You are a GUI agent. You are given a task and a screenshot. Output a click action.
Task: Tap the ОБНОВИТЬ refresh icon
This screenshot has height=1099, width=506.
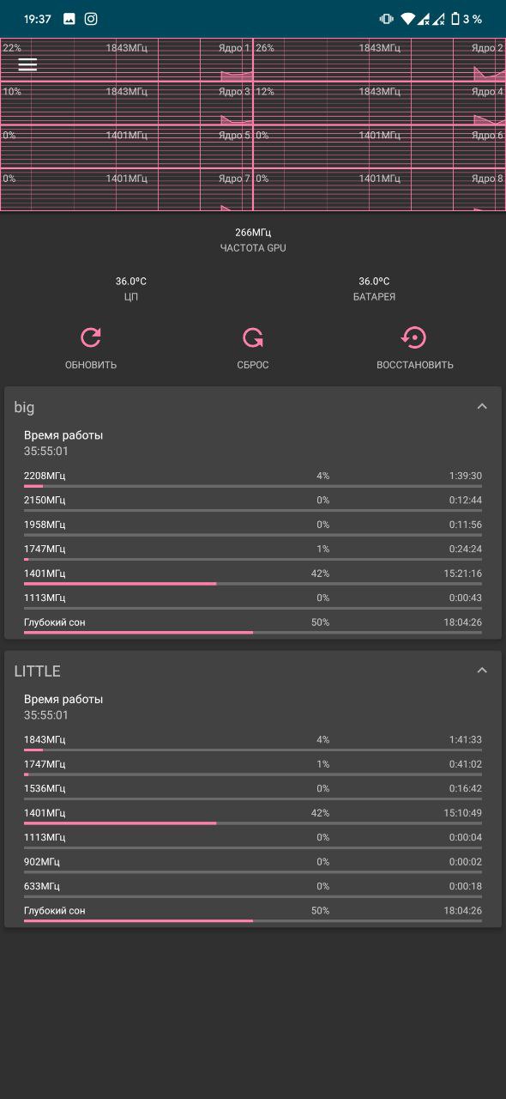(91, 337)
